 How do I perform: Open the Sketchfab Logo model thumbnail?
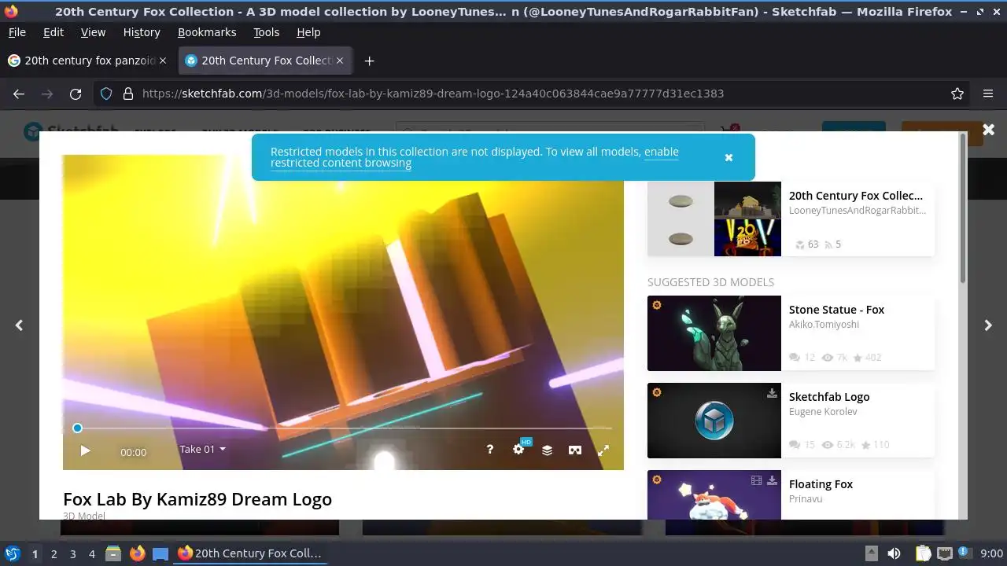[714, 421]
